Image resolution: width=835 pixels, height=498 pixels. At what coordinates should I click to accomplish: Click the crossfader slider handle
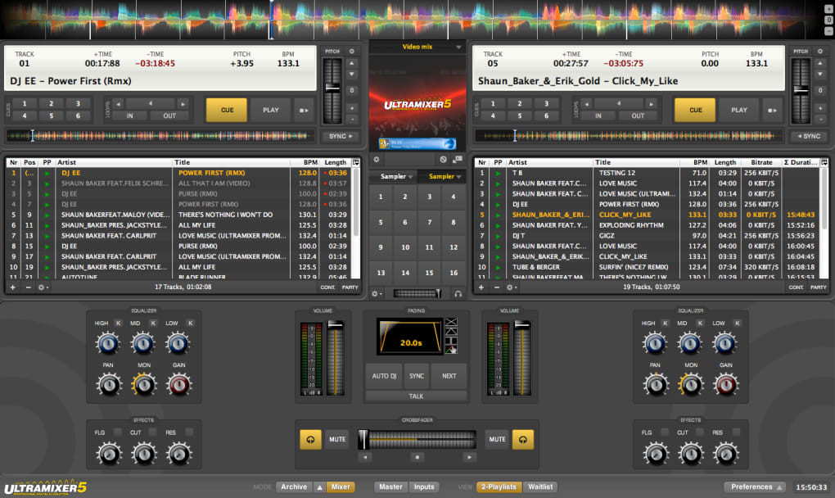363,439
